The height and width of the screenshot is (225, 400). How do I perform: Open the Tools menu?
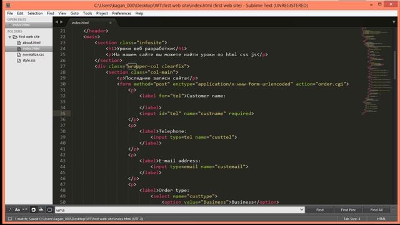pyautogui.click(x=87, y=13)
